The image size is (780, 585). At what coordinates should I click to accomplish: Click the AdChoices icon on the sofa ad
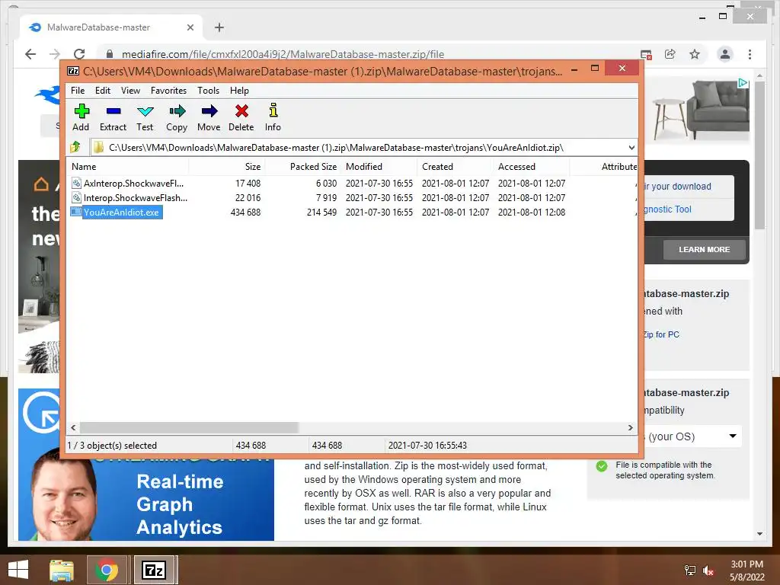click(743, 82)
